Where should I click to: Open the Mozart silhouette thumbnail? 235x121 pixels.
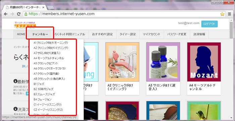point(204,62)
